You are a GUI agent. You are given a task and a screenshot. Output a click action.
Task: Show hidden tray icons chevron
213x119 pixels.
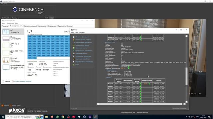(x=186, y=117)
